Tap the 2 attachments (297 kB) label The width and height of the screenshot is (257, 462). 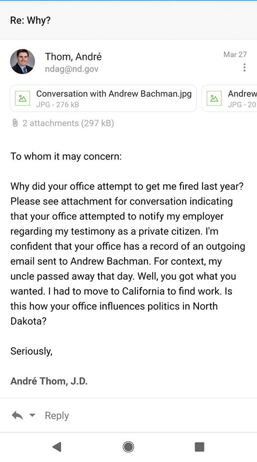[x=68, y=123]
